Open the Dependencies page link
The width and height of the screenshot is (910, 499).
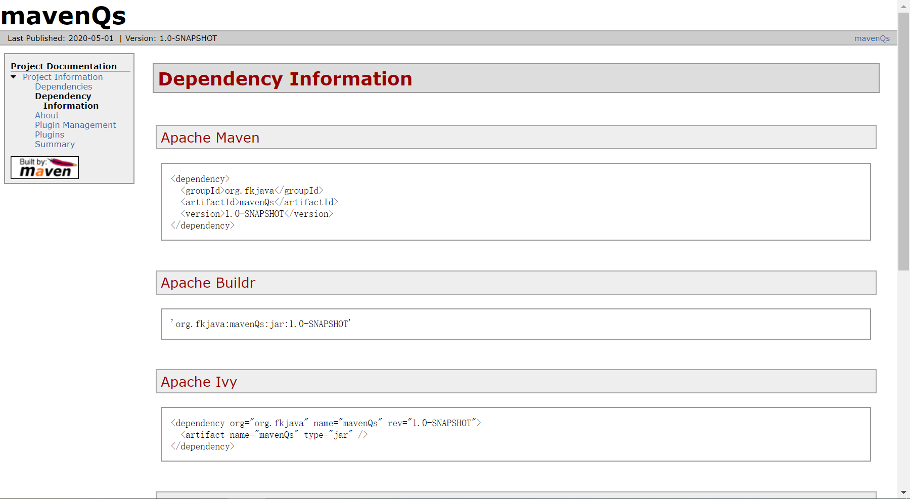63,86
